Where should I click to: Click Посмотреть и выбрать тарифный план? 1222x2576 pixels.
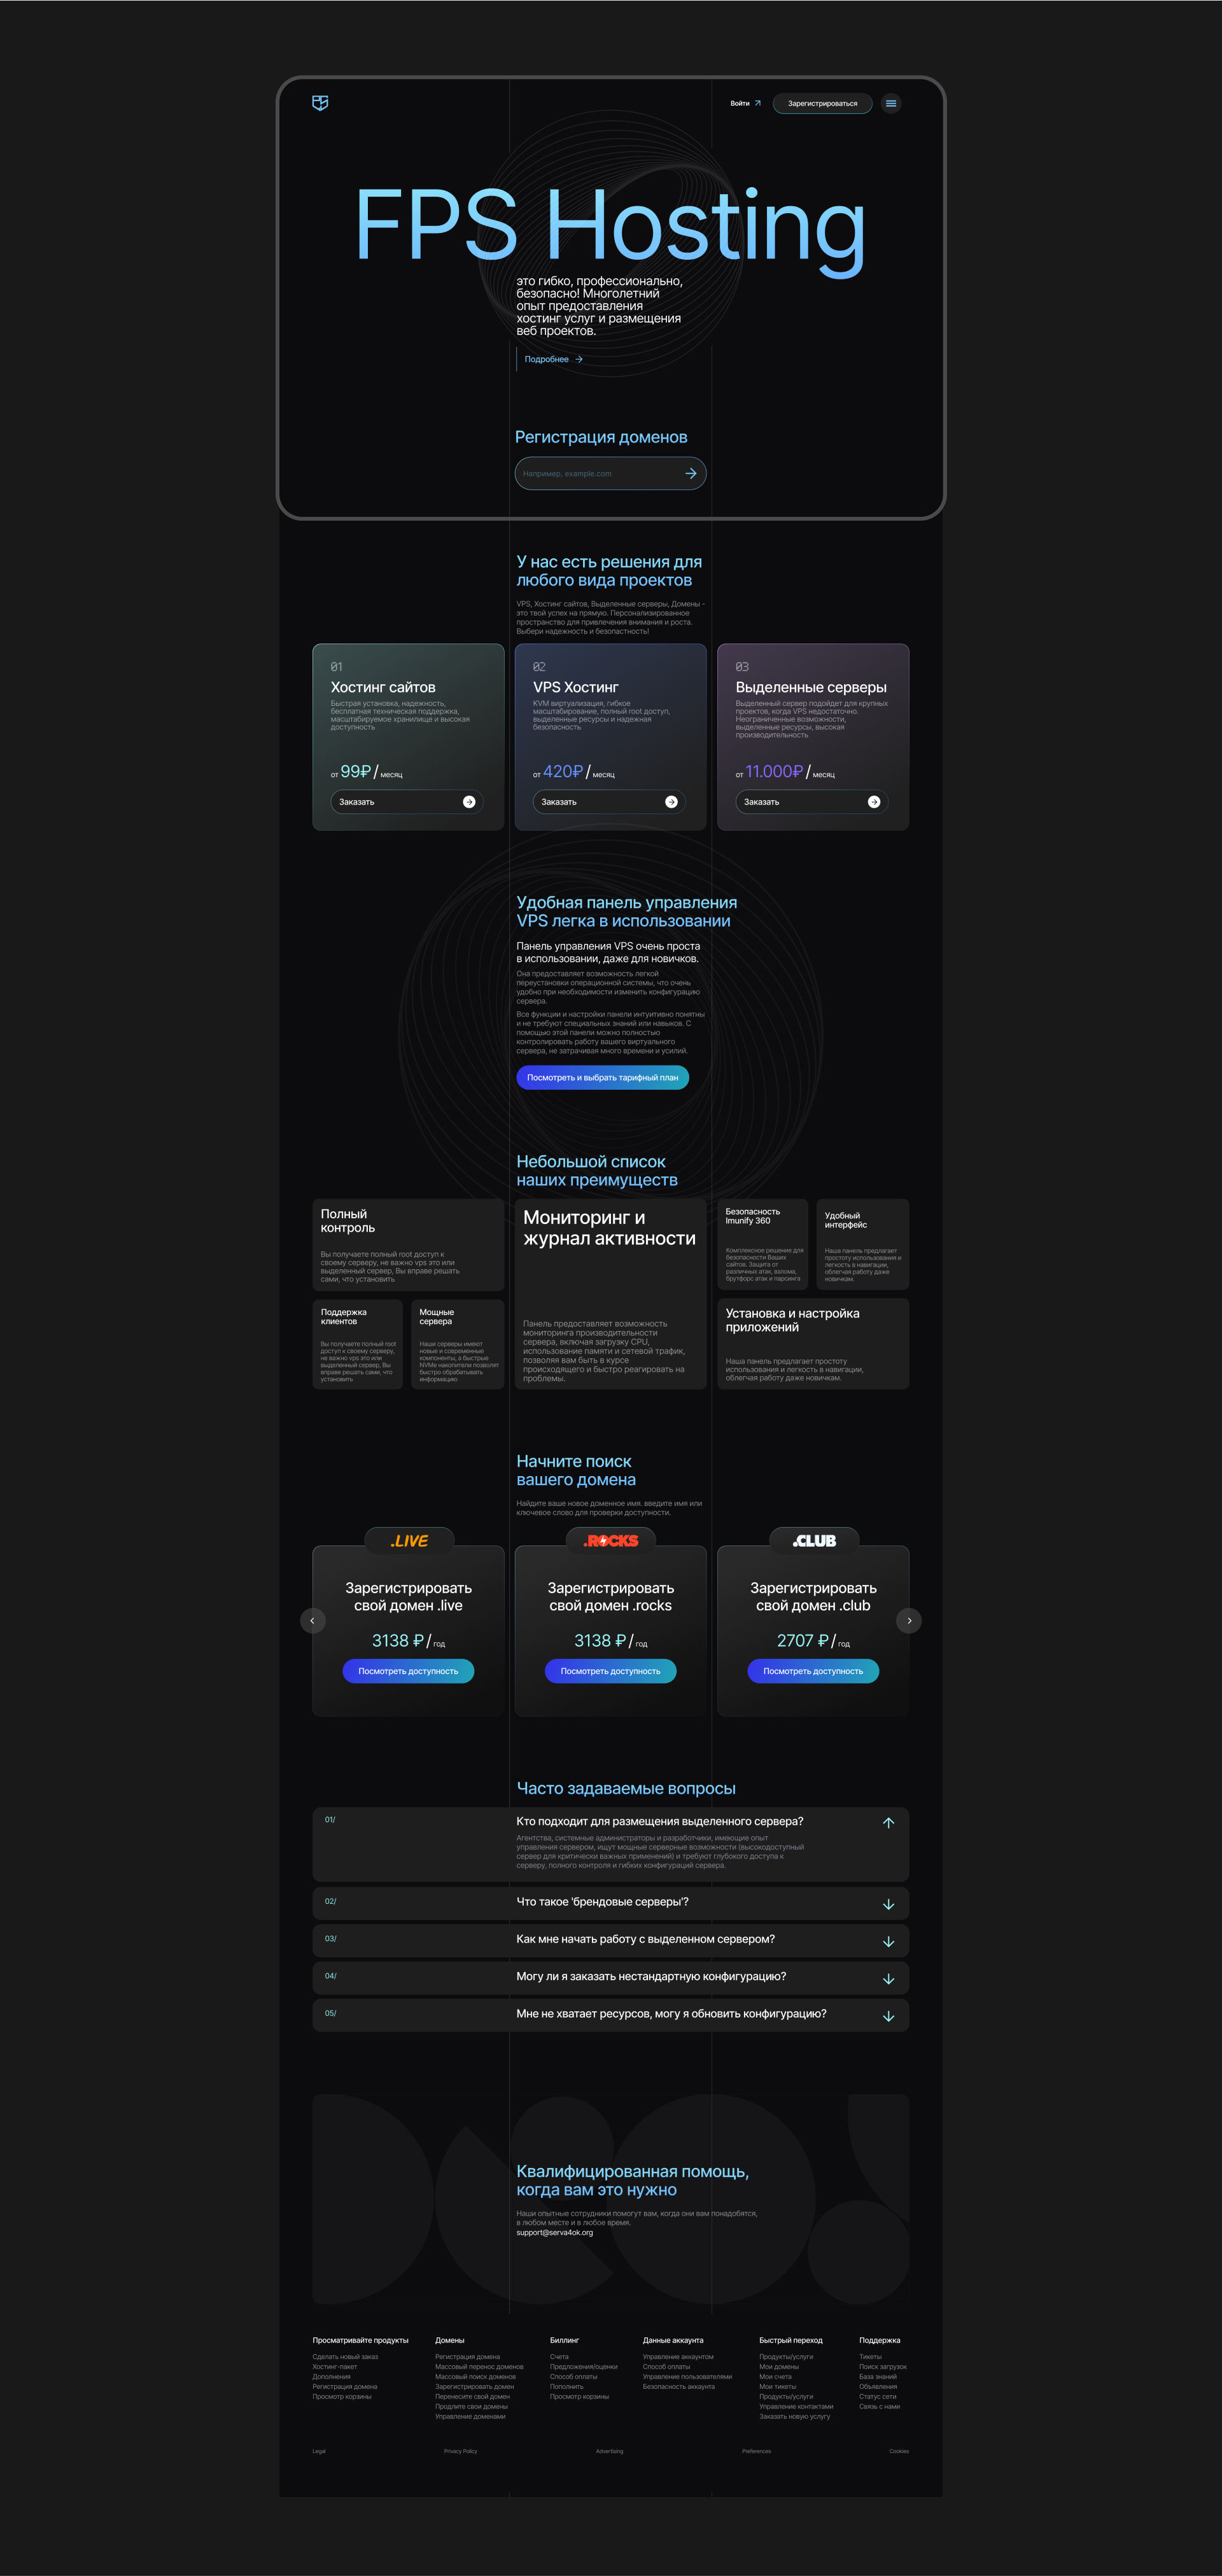[602, 1077]
